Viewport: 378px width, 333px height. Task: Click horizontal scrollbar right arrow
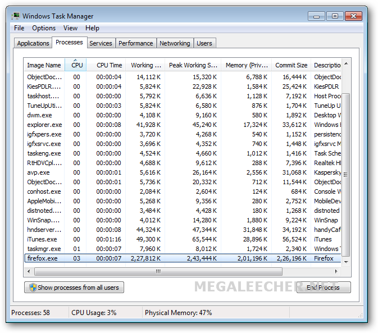click(337, 271)
